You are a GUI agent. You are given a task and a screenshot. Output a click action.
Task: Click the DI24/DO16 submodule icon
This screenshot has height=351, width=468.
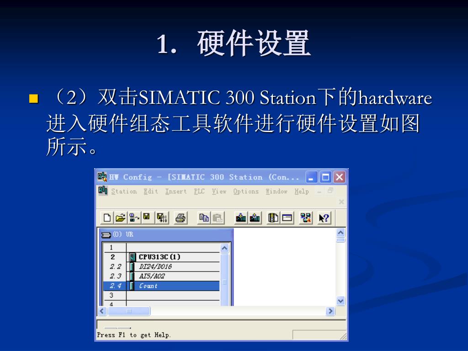[x=132, y=266]
